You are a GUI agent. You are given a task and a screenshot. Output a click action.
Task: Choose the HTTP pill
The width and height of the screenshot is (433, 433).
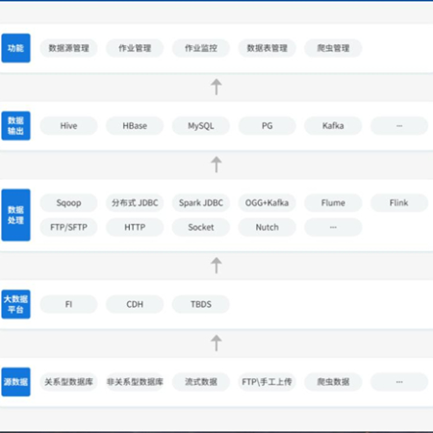tap(135, 227)
